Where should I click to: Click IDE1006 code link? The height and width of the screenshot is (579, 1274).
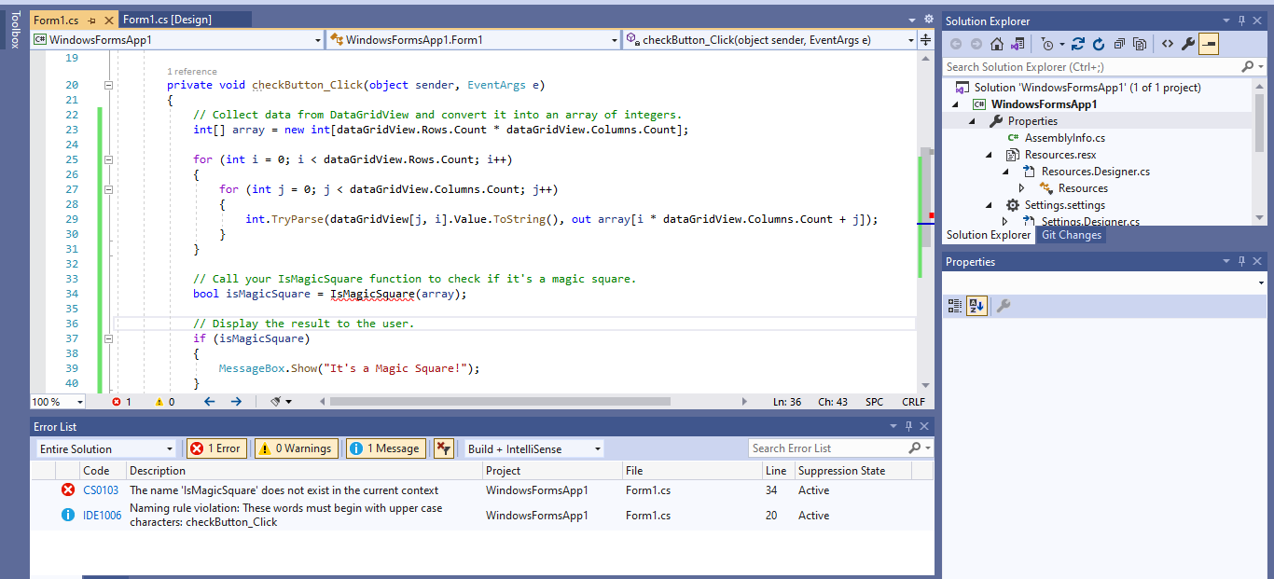point(103,516)
